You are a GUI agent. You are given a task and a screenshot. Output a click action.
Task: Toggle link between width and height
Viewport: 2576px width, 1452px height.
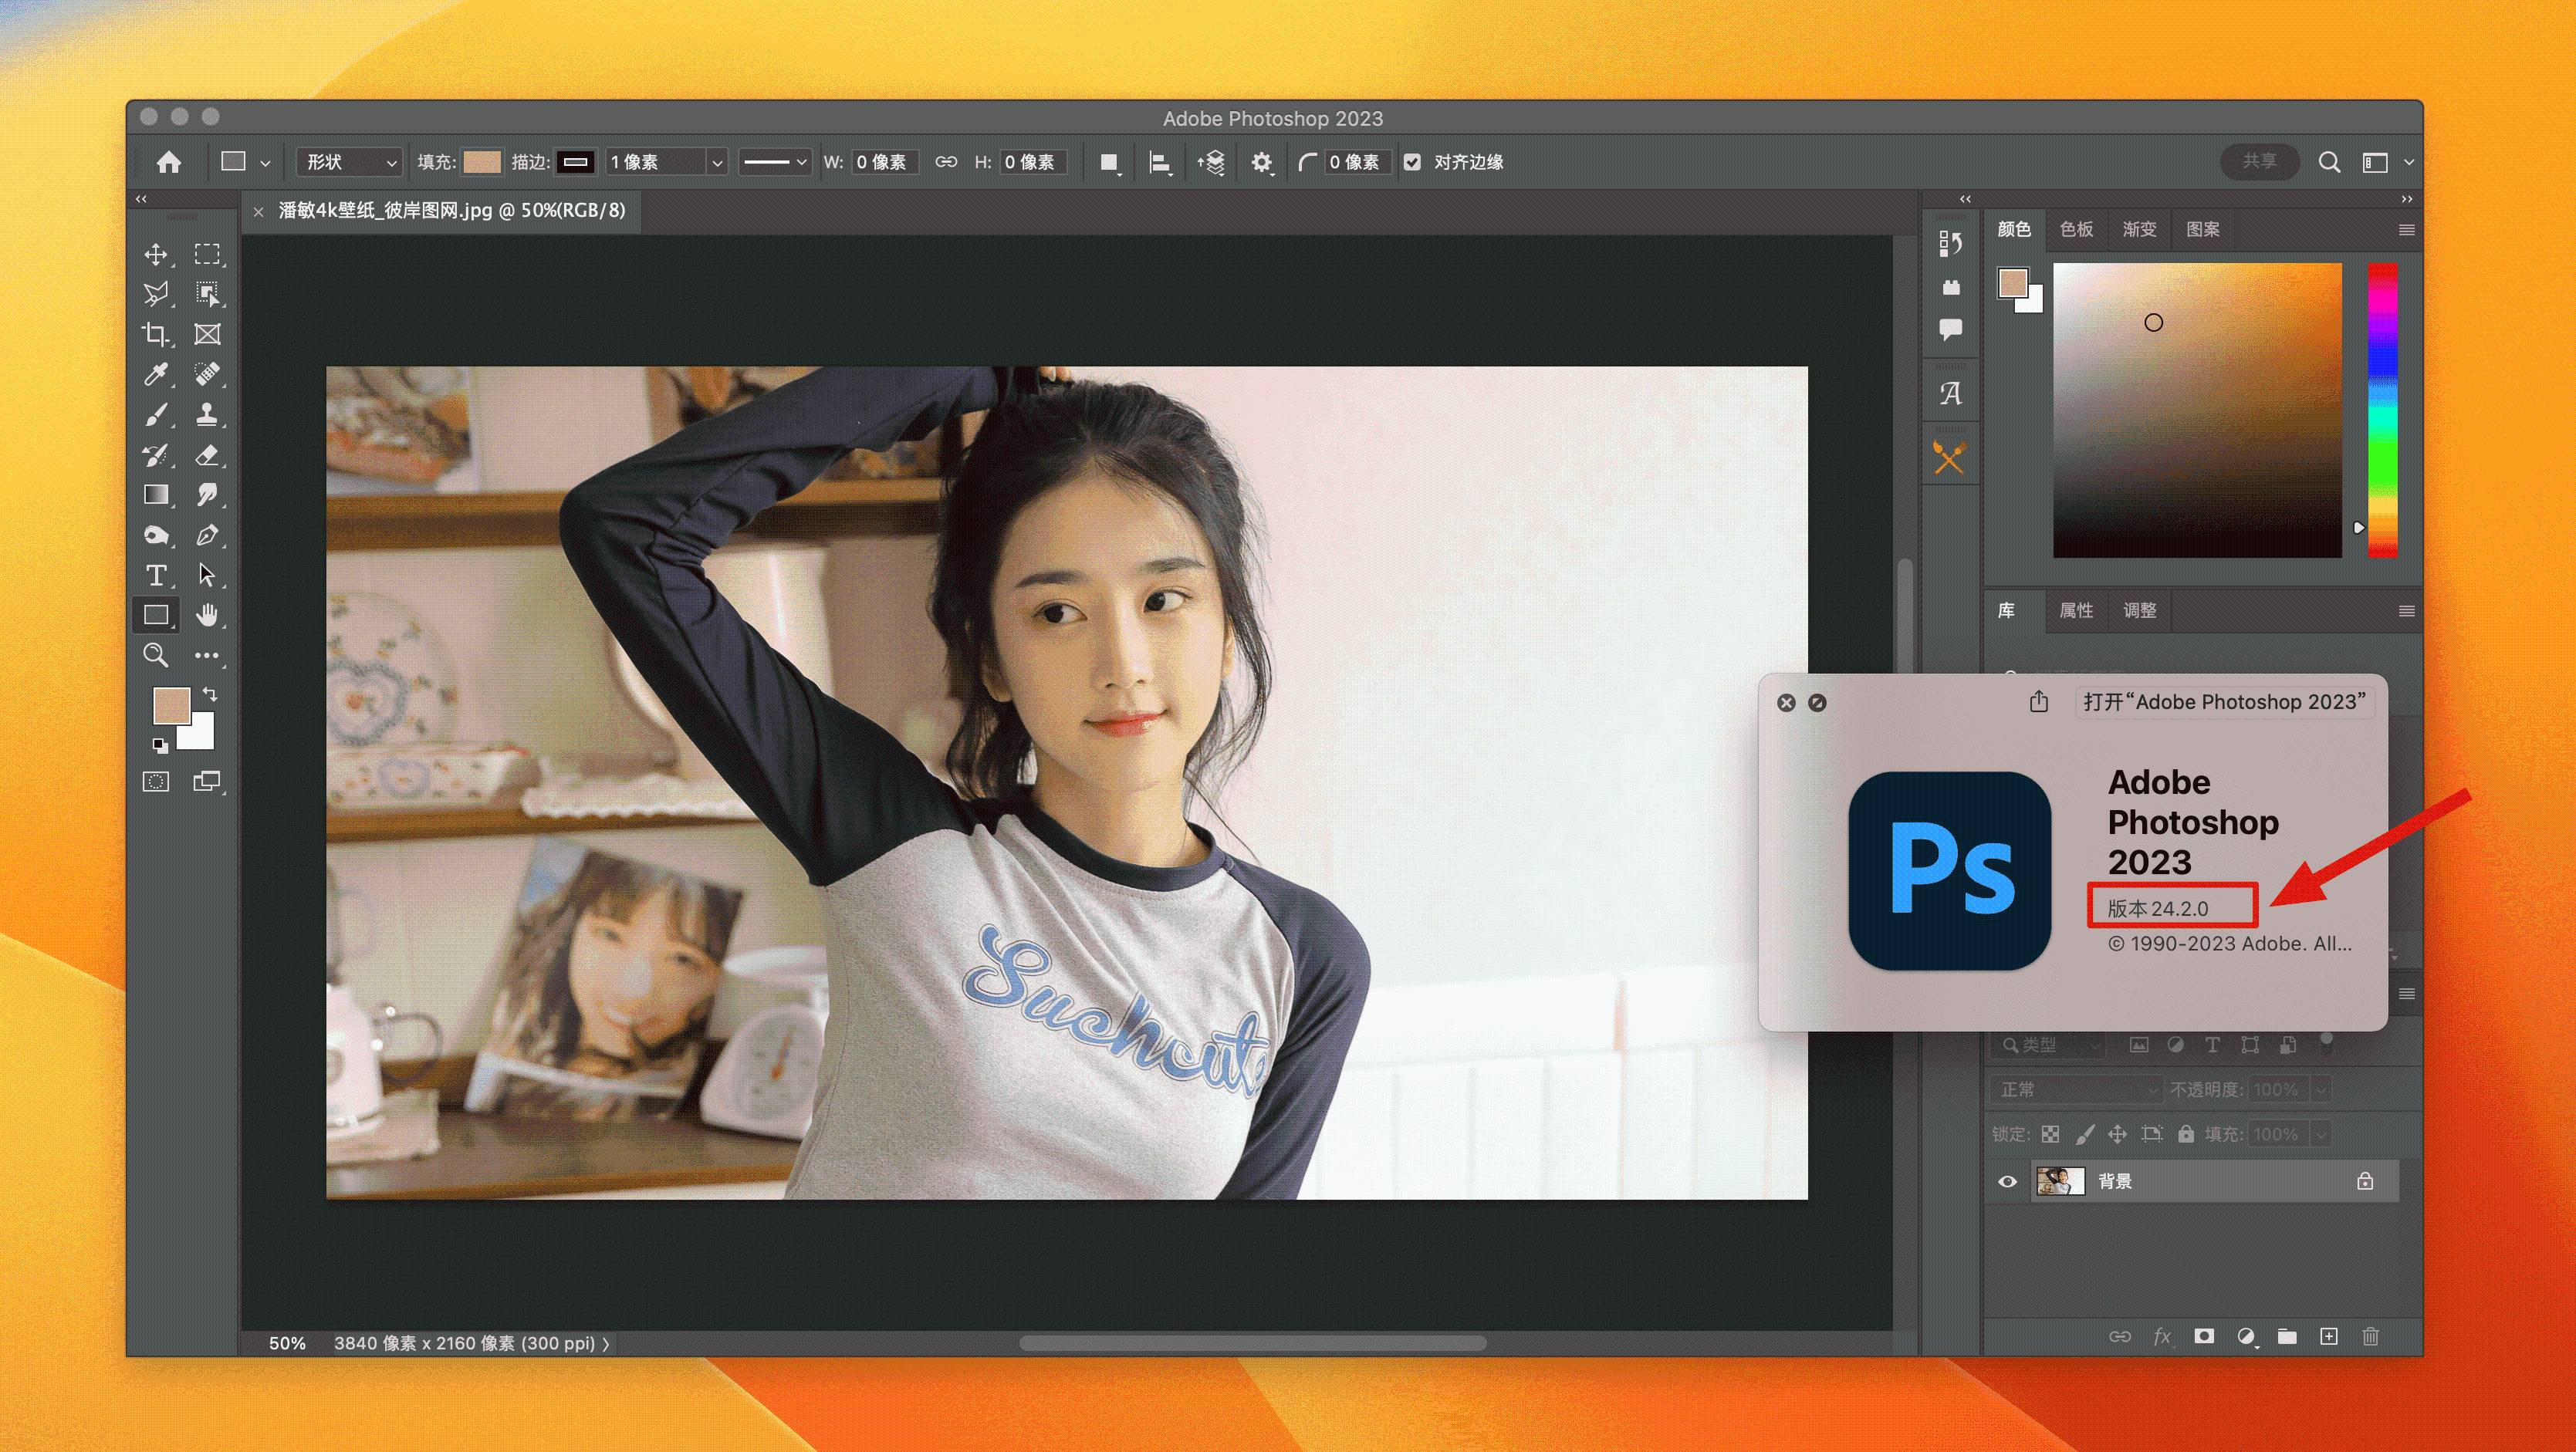point(946,162)
